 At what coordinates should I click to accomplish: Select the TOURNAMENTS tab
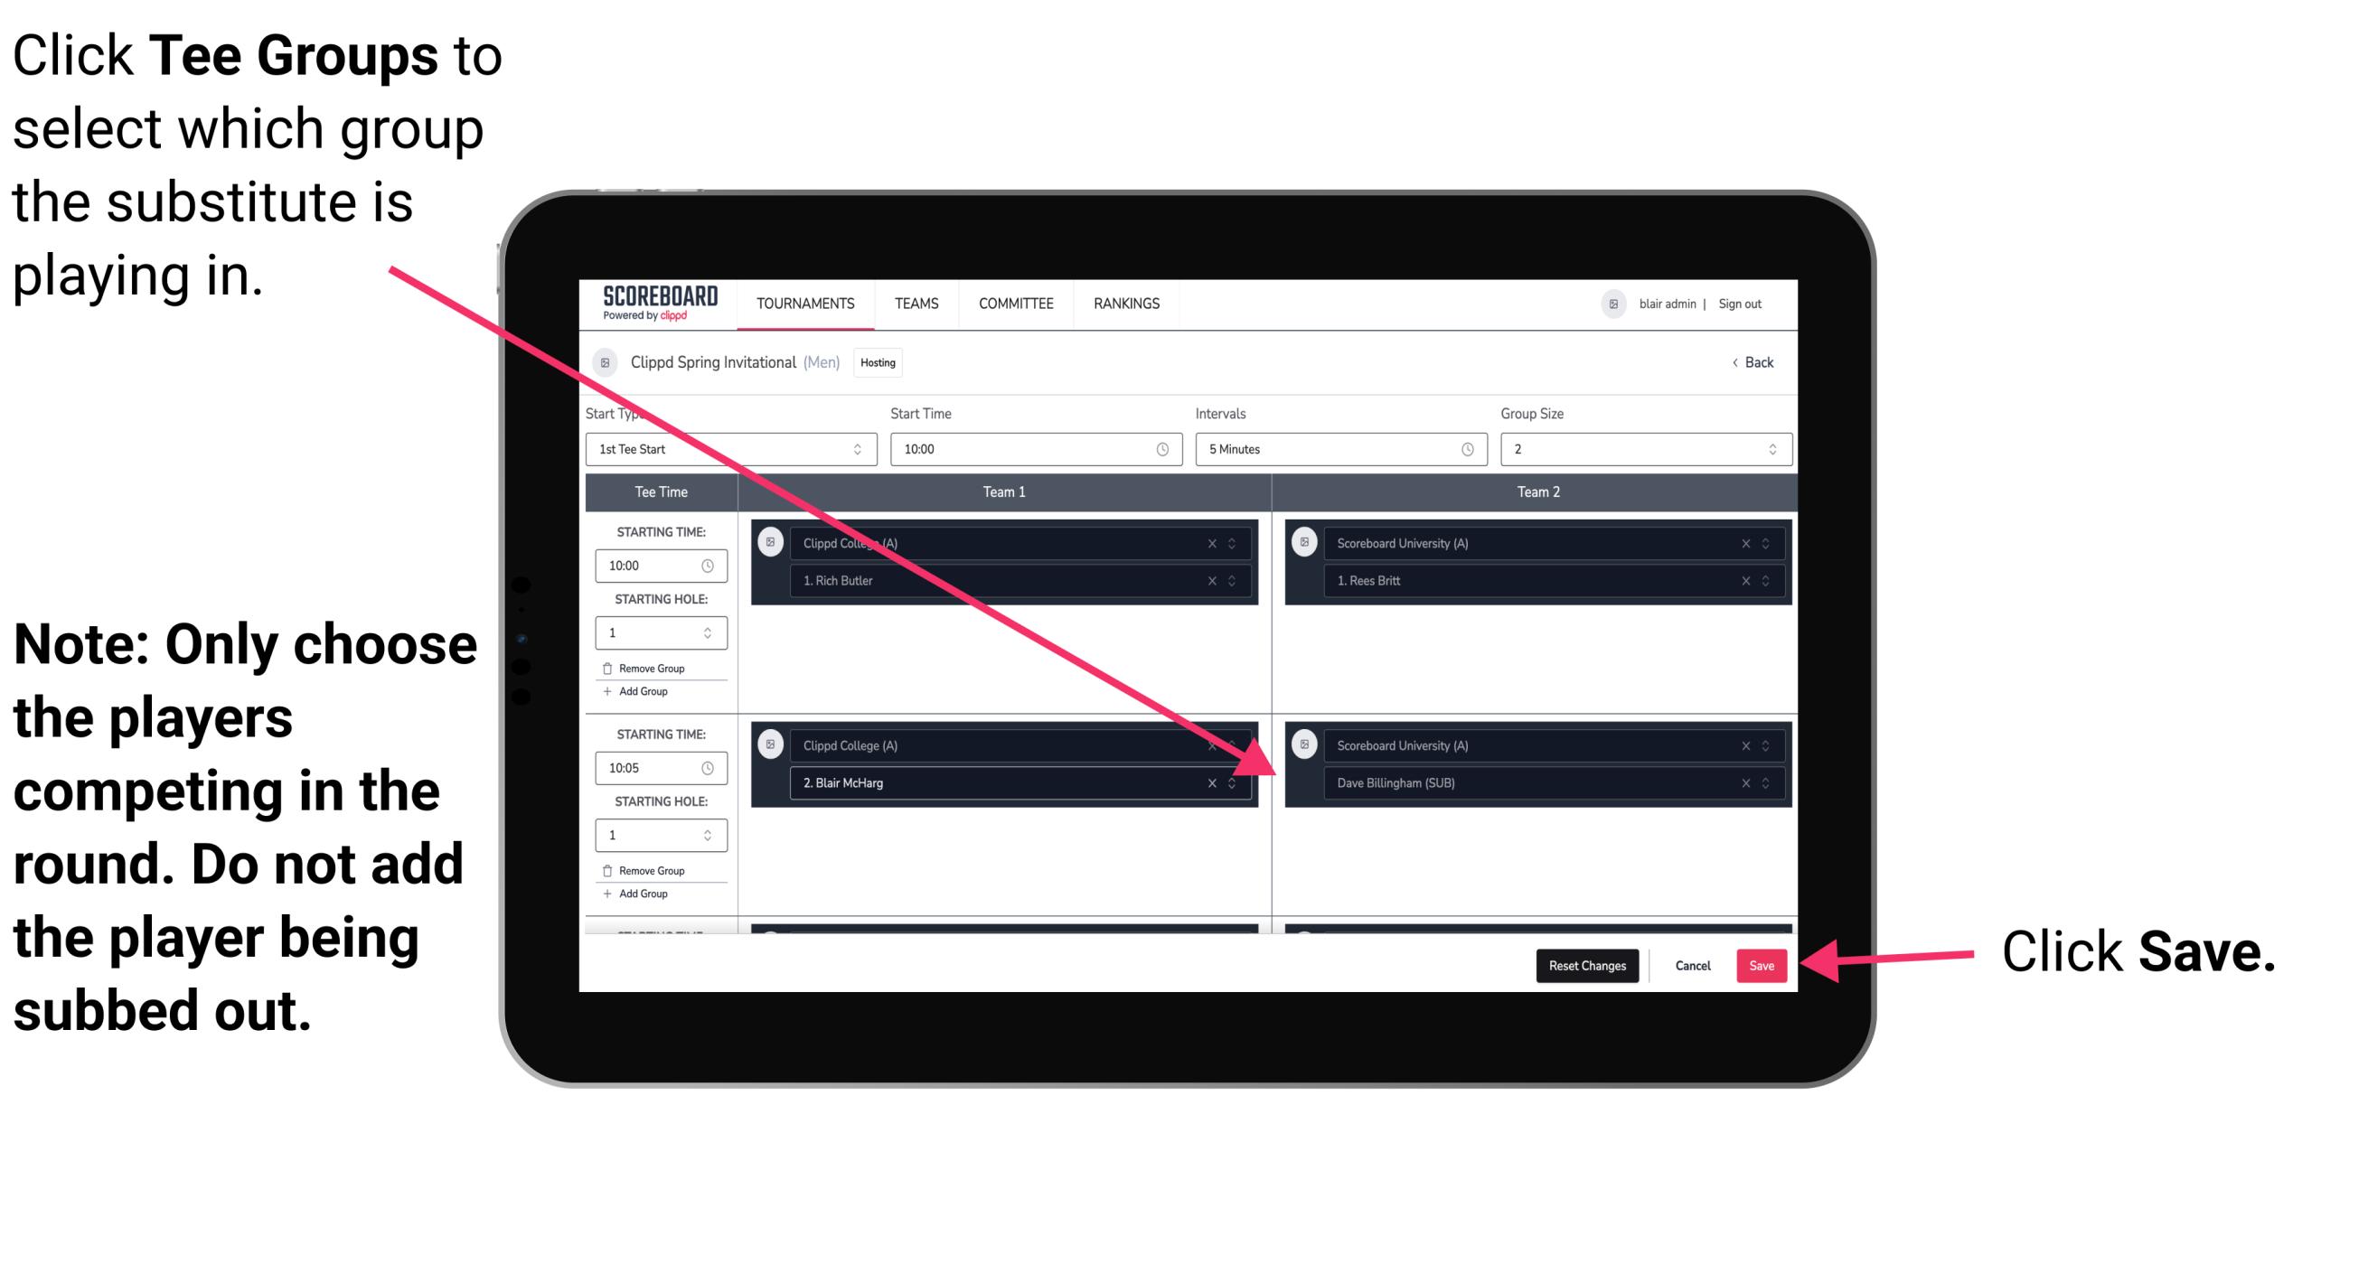[802, 304]
